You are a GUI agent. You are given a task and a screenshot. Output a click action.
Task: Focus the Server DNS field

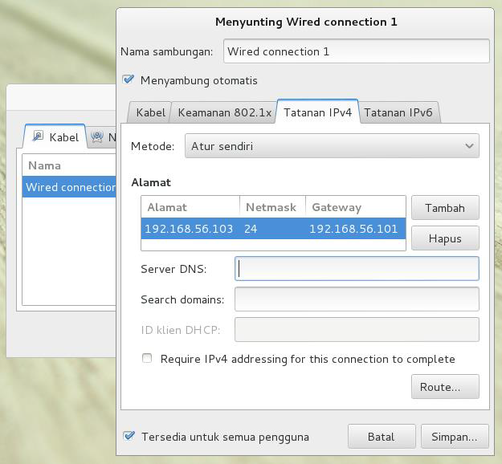coord(356,268)
